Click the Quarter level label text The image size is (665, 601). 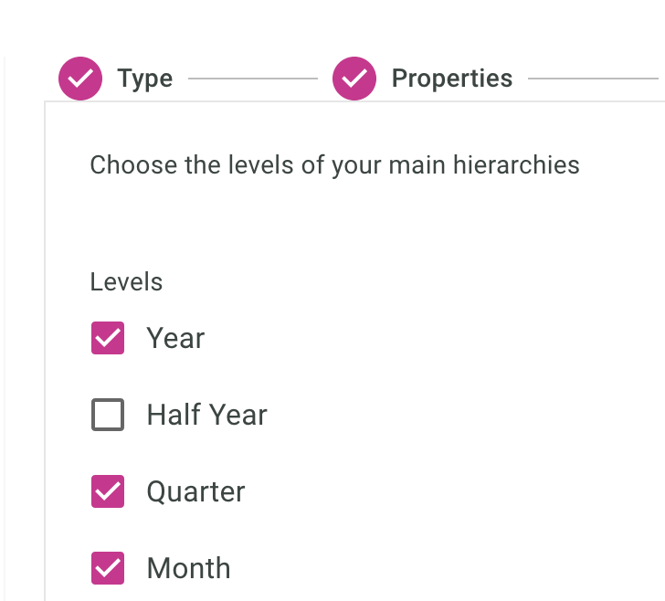coord(195,492)
